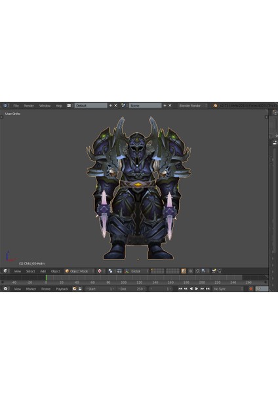Screen dimensions: 278x394
Task: Open the snap element selector
Action: (205, 271)
